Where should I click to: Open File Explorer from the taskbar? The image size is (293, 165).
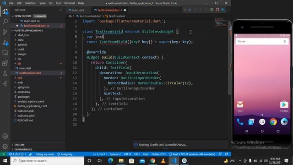tap(121, 161)
